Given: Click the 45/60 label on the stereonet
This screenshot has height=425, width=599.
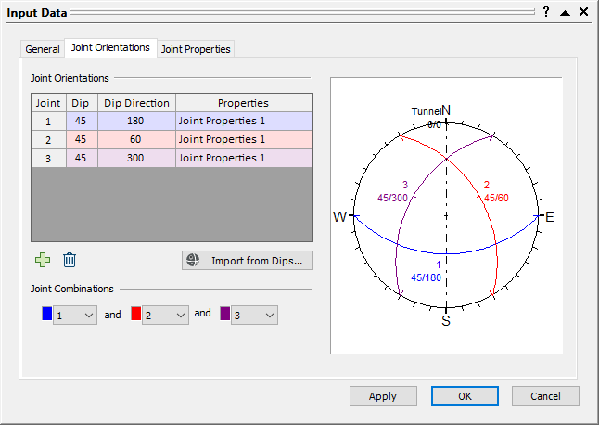Looking at the screenshot, I should [x=496, y=198].
